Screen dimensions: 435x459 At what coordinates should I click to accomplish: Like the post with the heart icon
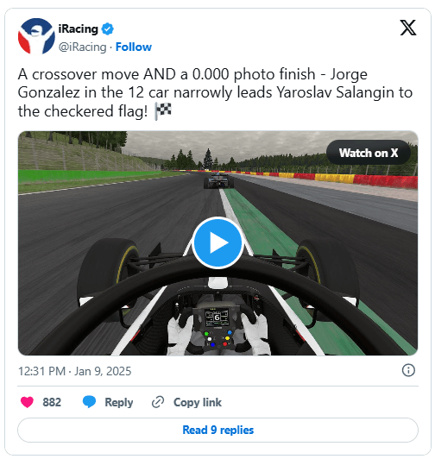(x=27, y=402)
